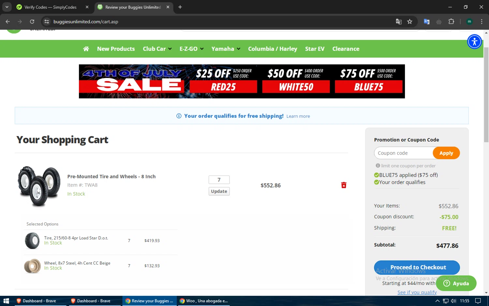Click the Update quantity button
This screenshot has width=489, height=306.
[219, 191]
